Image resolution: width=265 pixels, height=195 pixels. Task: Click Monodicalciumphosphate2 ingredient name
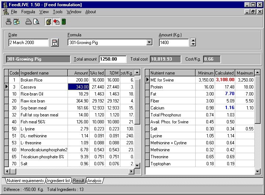[44, 150]
